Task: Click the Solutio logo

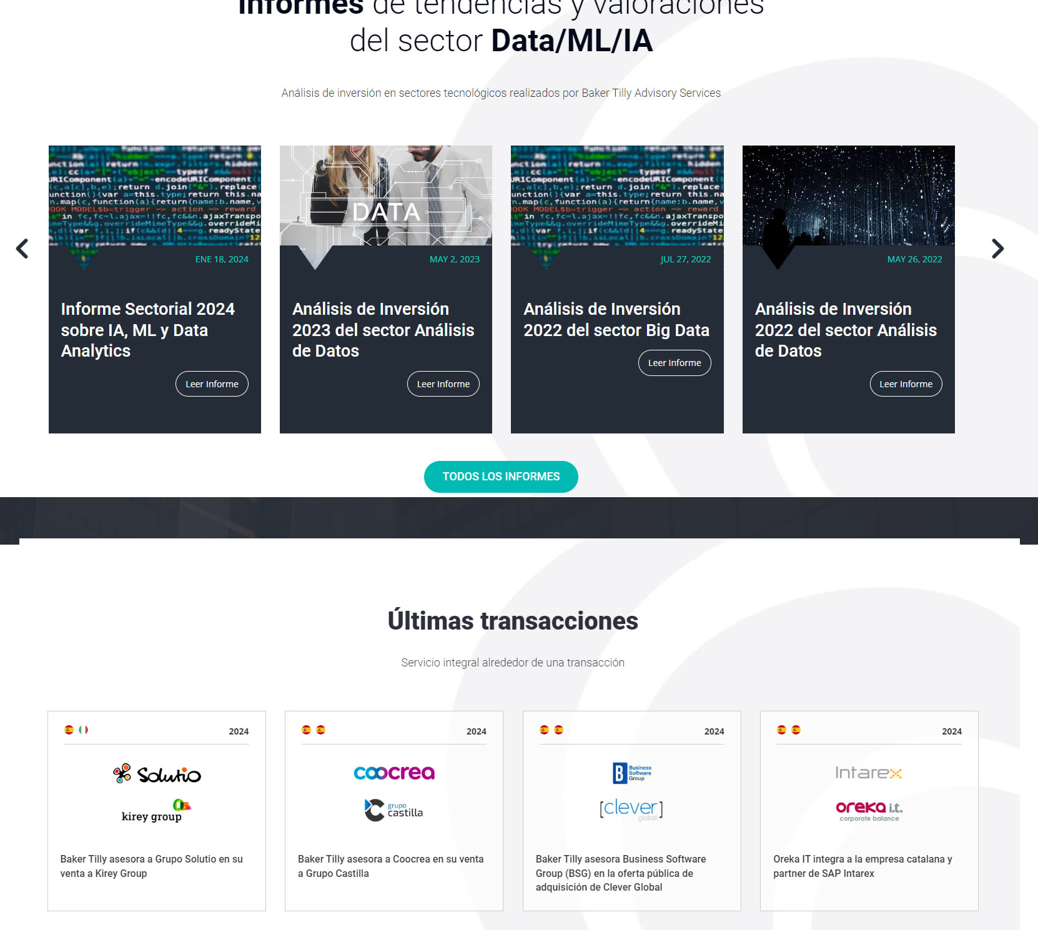Action: [157, 774]
